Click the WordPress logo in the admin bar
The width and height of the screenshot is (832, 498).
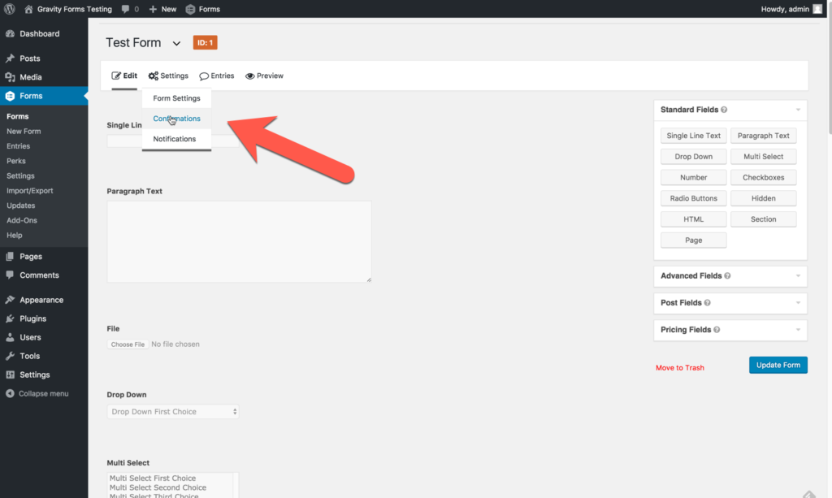[x=8, y=9]
